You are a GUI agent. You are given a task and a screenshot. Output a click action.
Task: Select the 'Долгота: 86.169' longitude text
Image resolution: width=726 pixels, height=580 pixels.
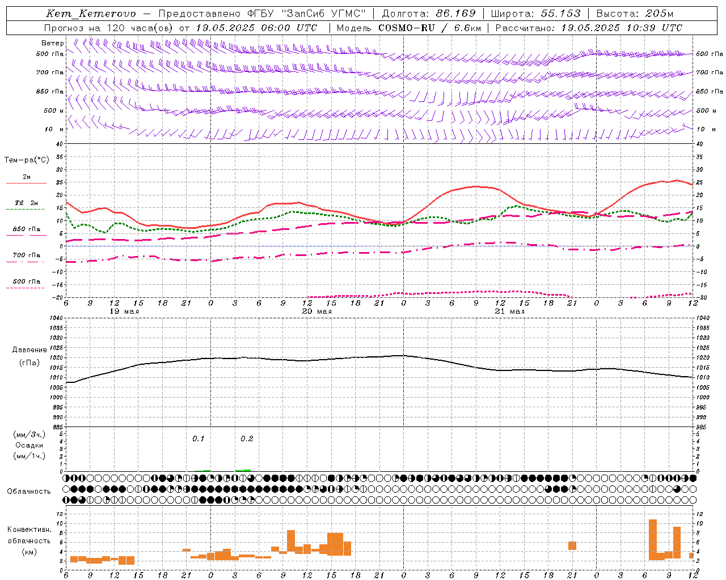tap(429, 14)
